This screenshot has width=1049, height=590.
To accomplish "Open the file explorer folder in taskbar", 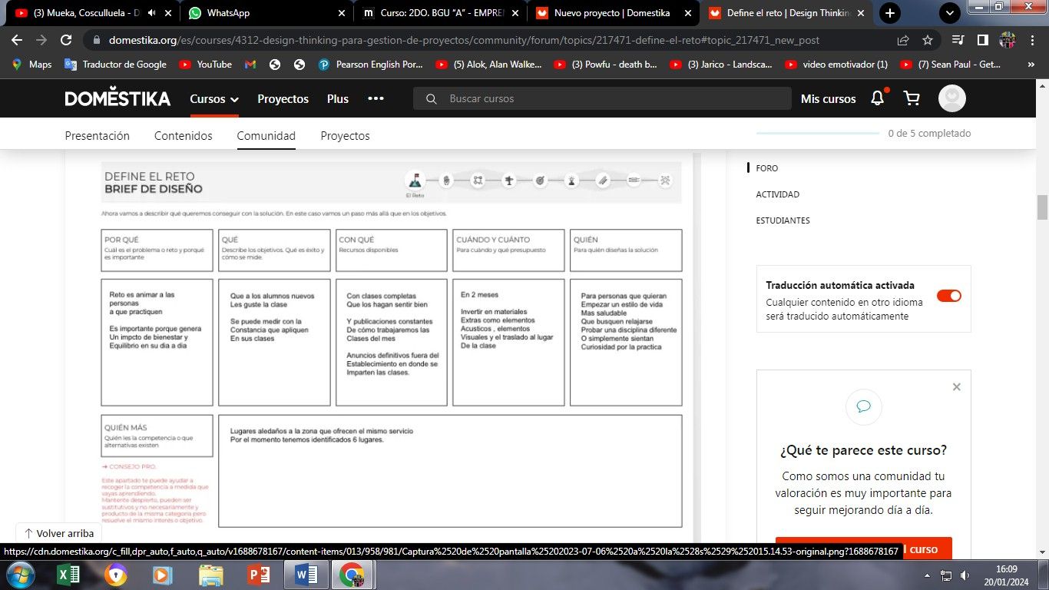I will (x=210, y=575).
